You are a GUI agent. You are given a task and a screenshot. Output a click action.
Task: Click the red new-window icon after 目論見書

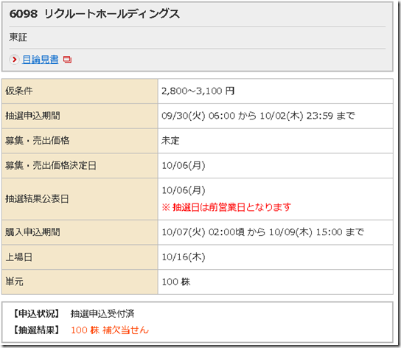click(x=67, y=60)
